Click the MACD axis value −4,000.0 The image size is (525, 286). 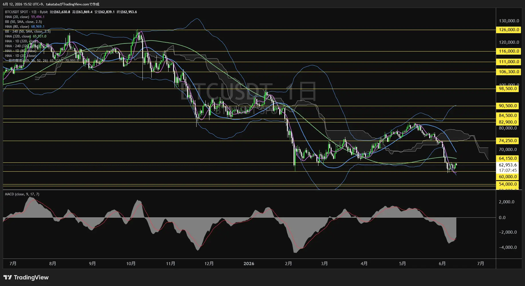coord(508,247)
